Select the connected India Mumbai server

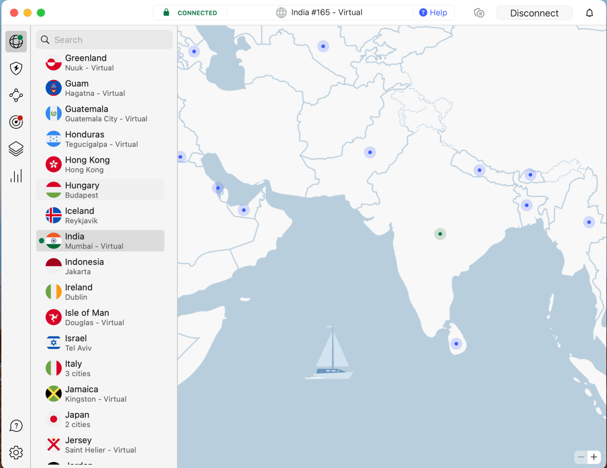click(100, 241)
